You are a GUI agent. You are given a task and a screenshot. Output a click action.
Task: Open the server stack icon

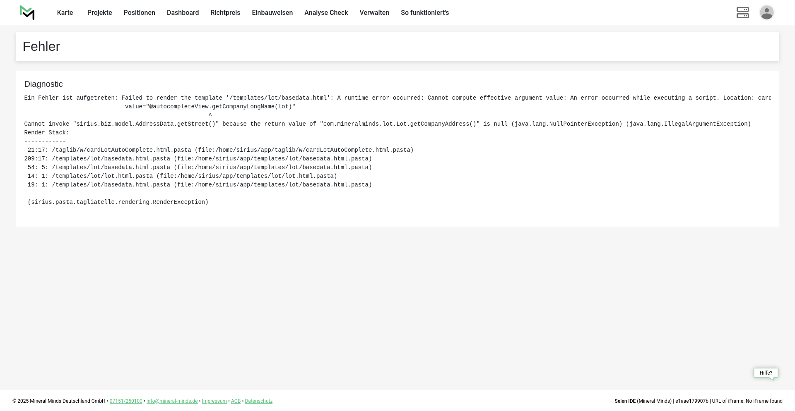pyautogui.click(x=742, y=13)
